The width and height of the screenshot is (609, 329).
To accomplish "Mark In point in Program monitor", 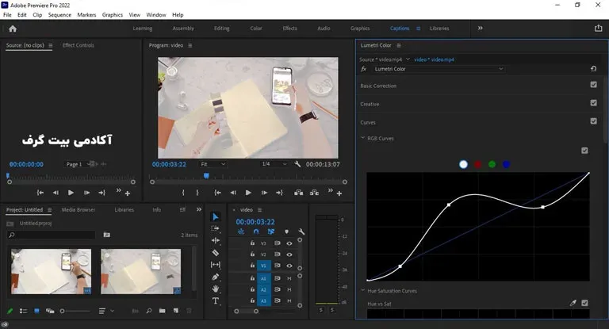I will 183,193.
